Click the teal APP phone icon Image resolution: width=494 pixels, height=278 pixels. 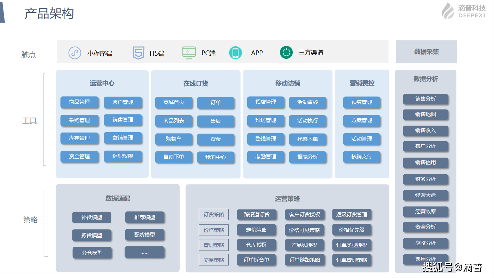click(235, 53)
